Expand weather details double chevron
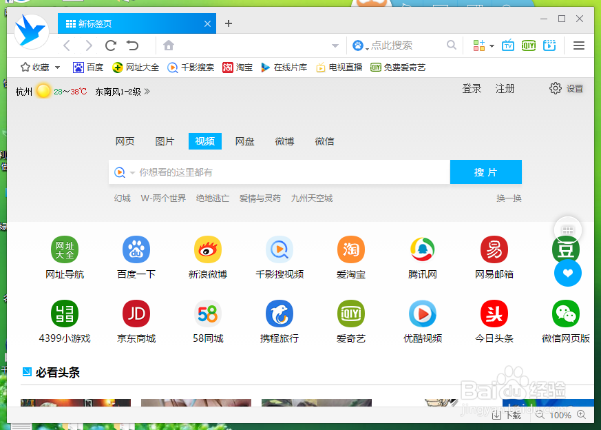This screenshot has width=601, height=430. 147,91
